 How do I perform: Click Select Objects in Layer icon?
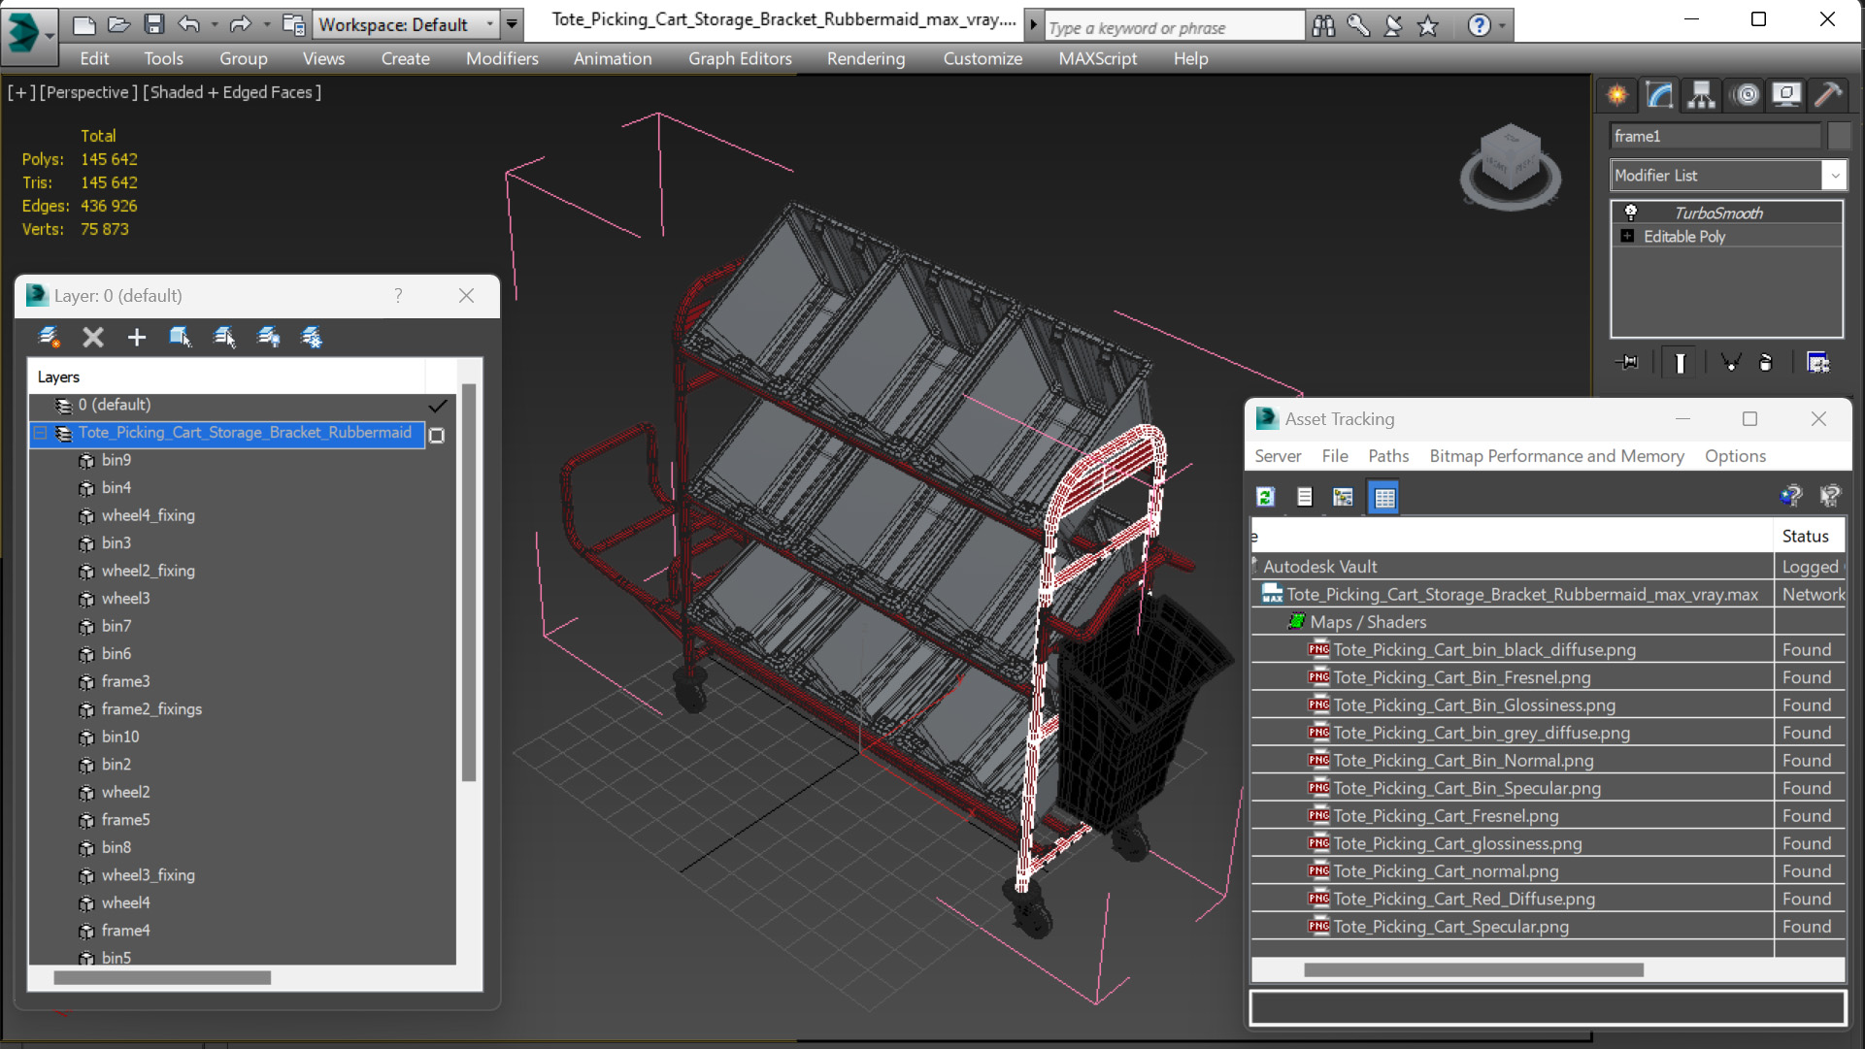click(181, 337)
